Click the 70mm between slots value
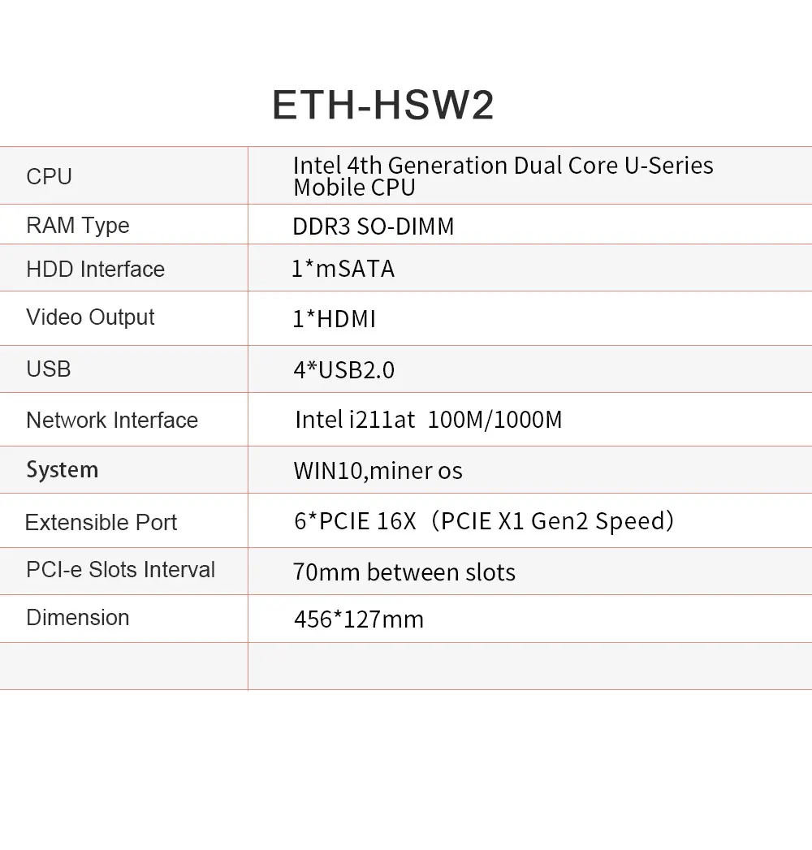The height and width of the screenshot is (850, 812). (404, 572)
